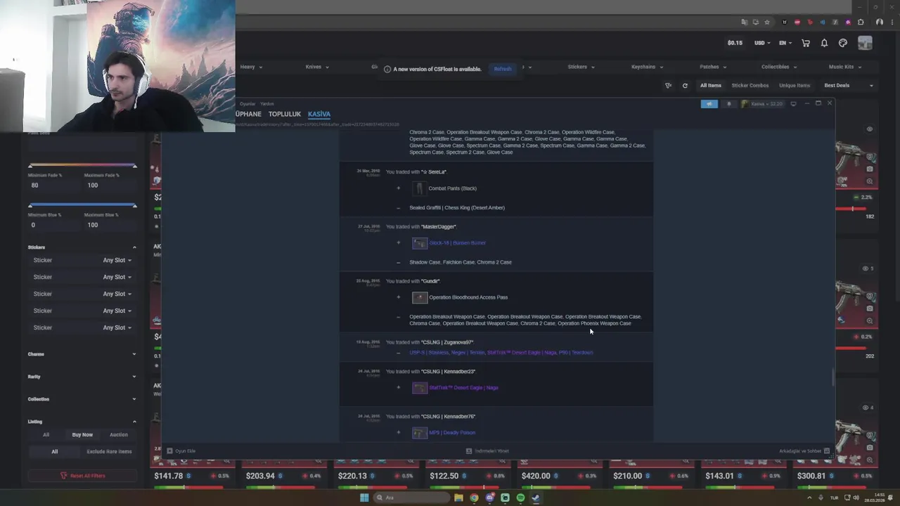Open the EN language dropdown

click(x=785, y=43)
